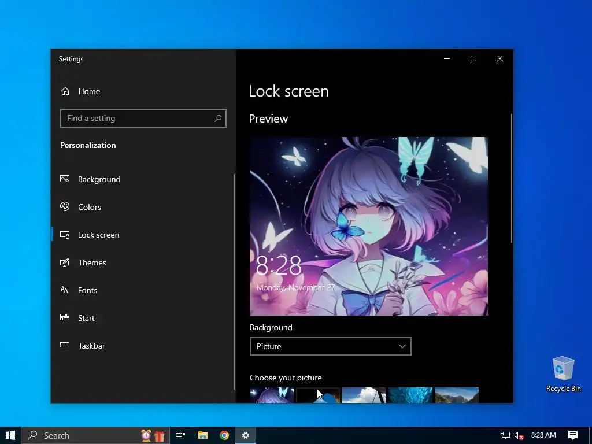Click the Lock screen monitor icon
The width and height of the screenshot is (592, 444).
(x=65, y=235)
